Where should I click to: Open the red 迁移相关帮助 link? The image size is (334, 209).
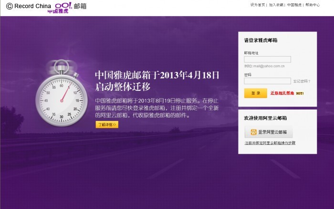point(282,93)
